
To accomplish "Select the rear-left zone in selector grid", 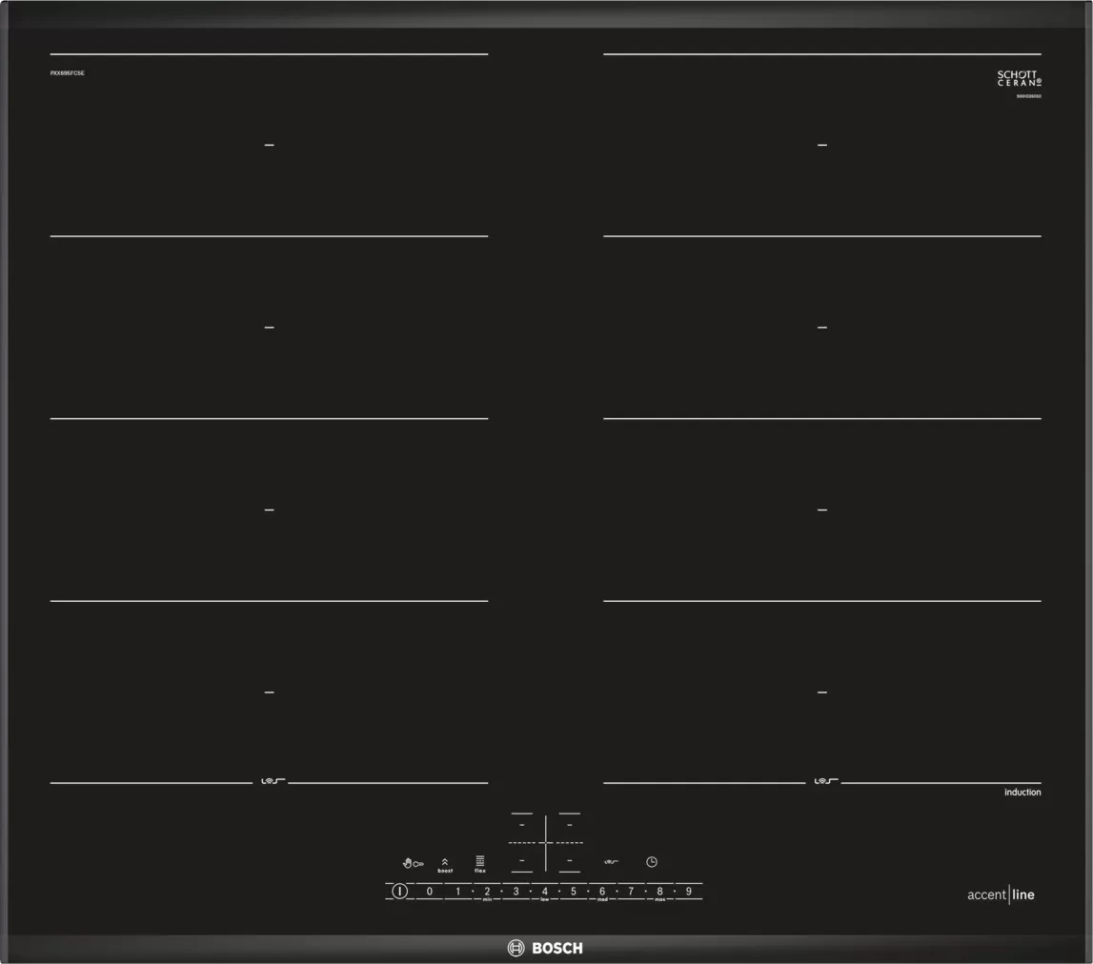I will click(521, 825).
